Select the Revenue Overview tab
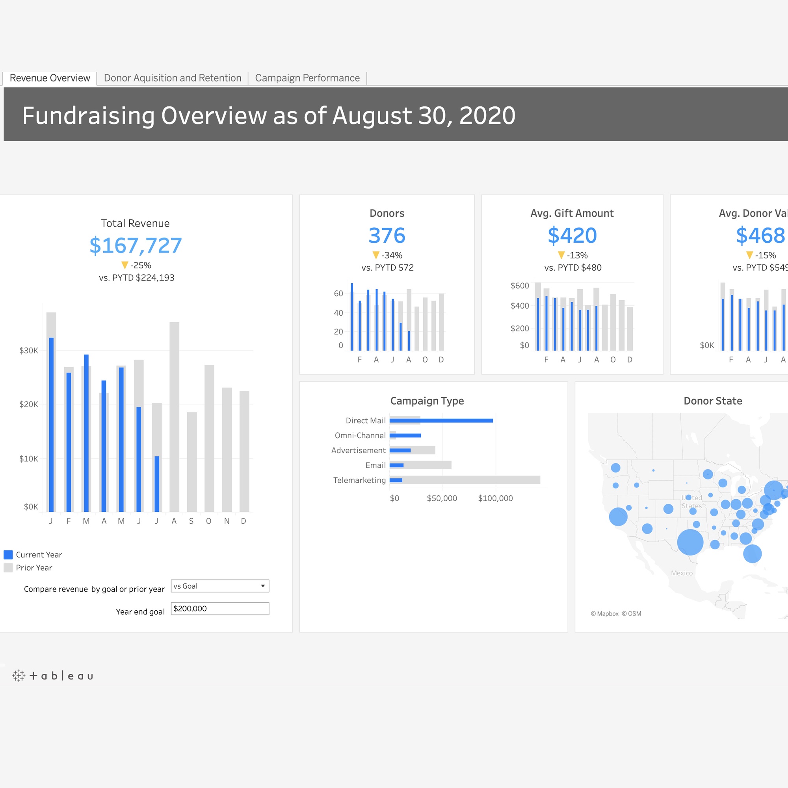The width and height of the screenshot is (788, 788). 50,78
